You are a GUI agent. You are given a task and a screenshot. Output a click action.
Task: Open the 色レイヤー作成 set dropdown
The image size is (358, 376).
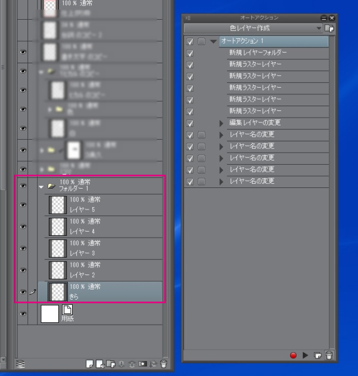253,28
